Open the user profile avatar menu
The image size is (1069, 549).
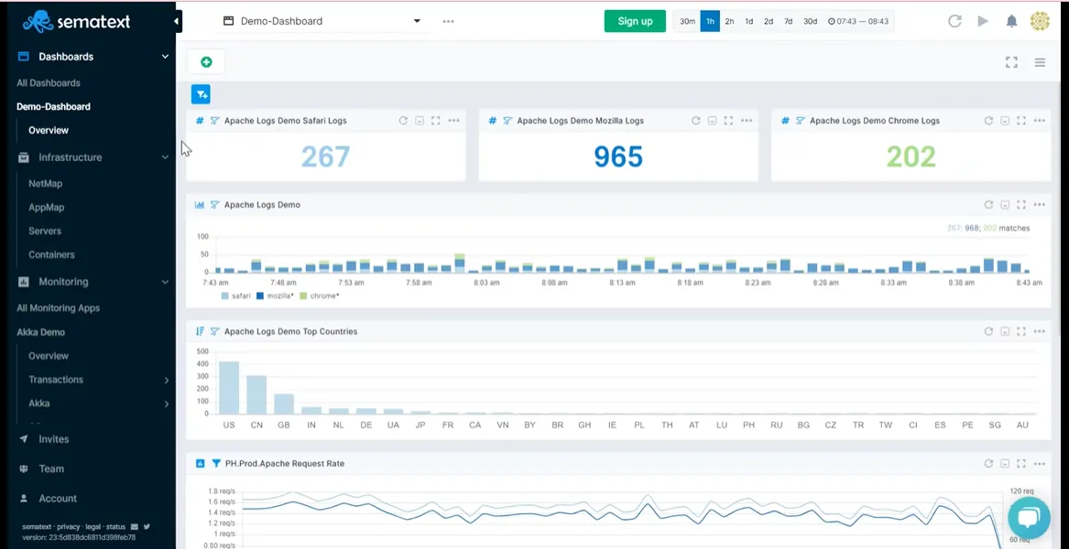(1040, 21)
